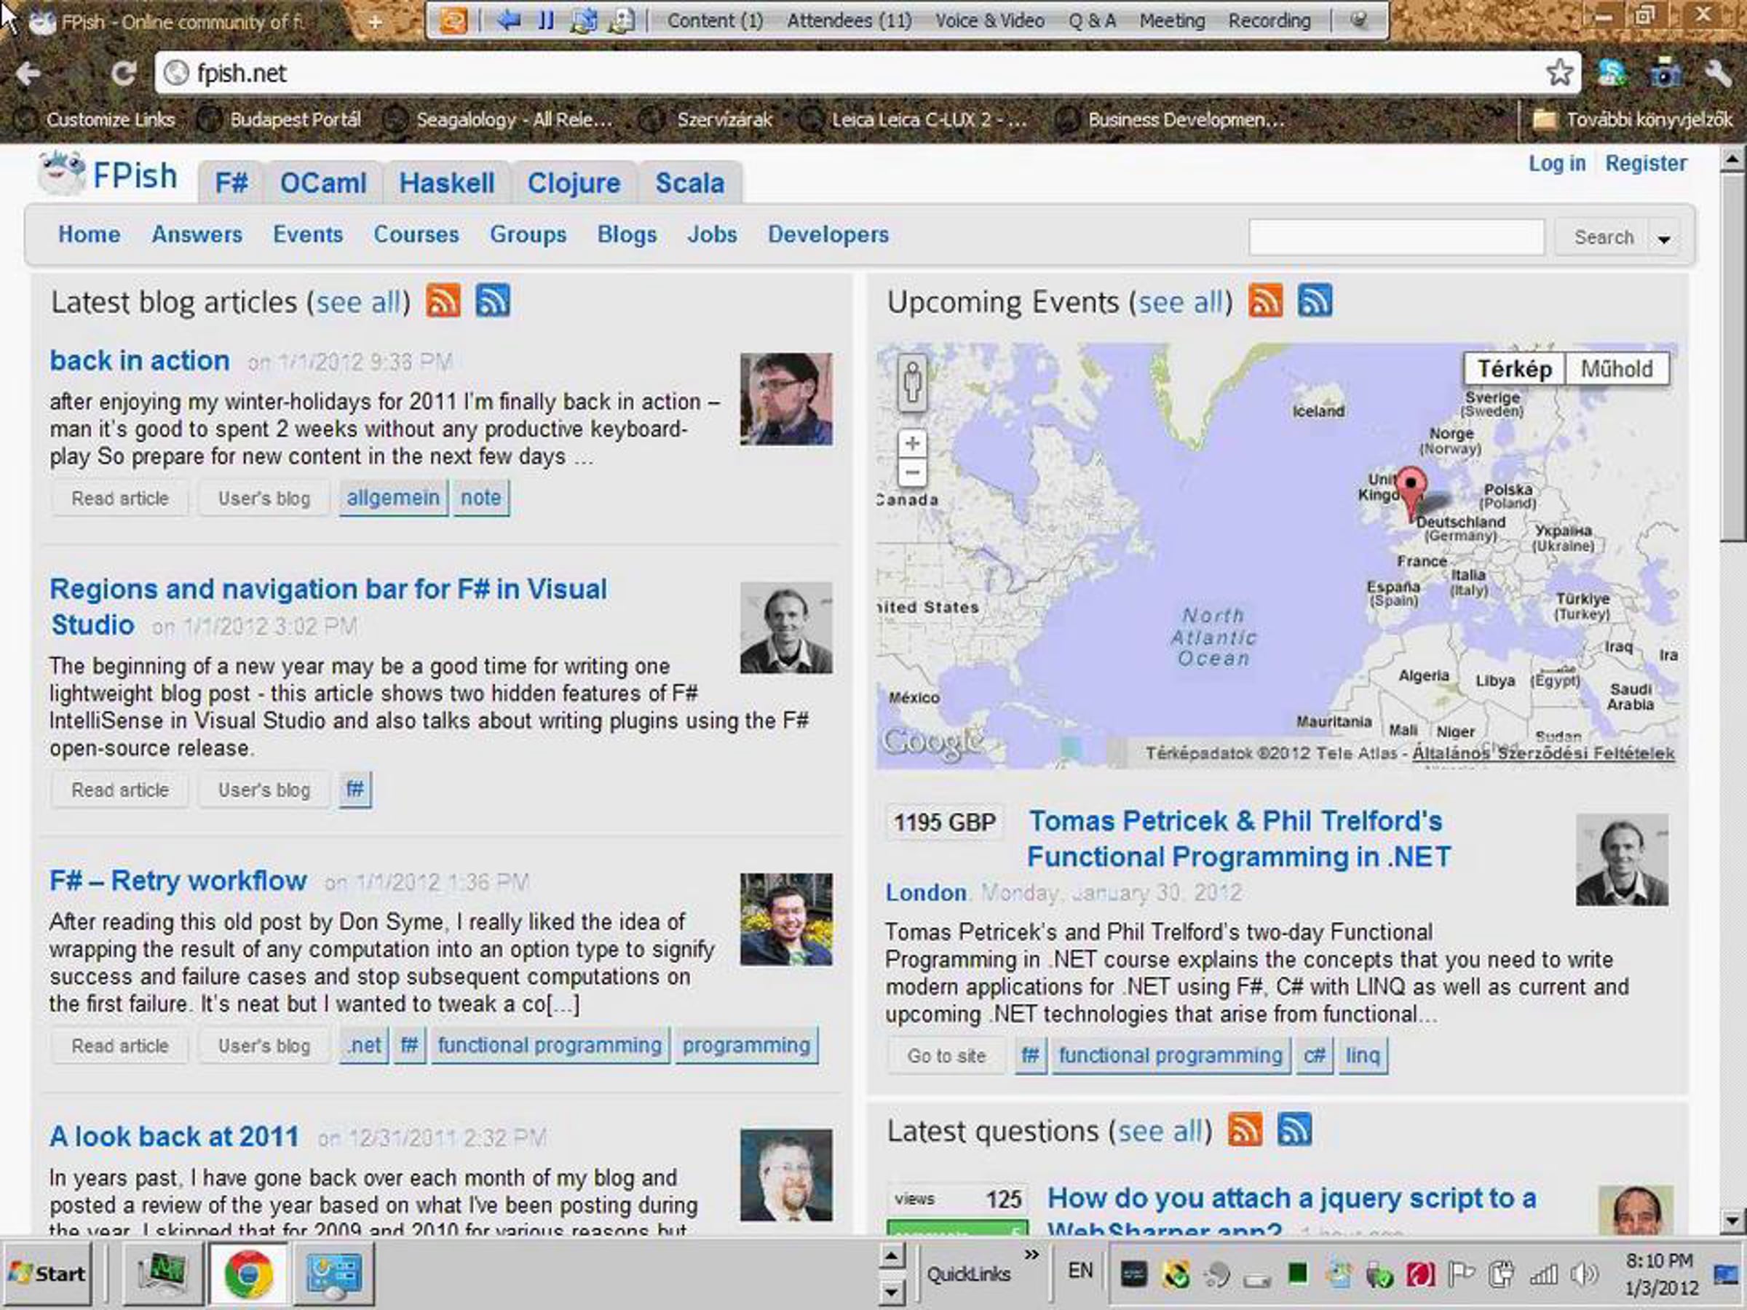Select the Scala language tab
Screen dimensions: 1747x1310
[x=690, y=183]
